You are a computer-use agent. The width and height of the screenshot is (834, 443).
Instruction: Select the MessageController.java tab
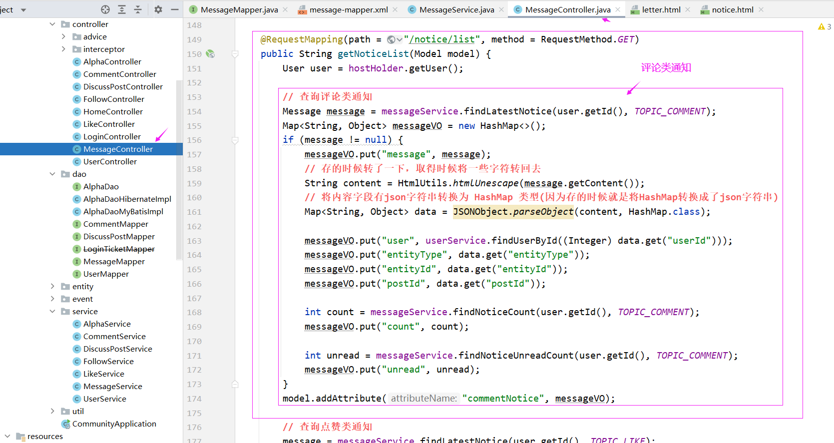568,9
